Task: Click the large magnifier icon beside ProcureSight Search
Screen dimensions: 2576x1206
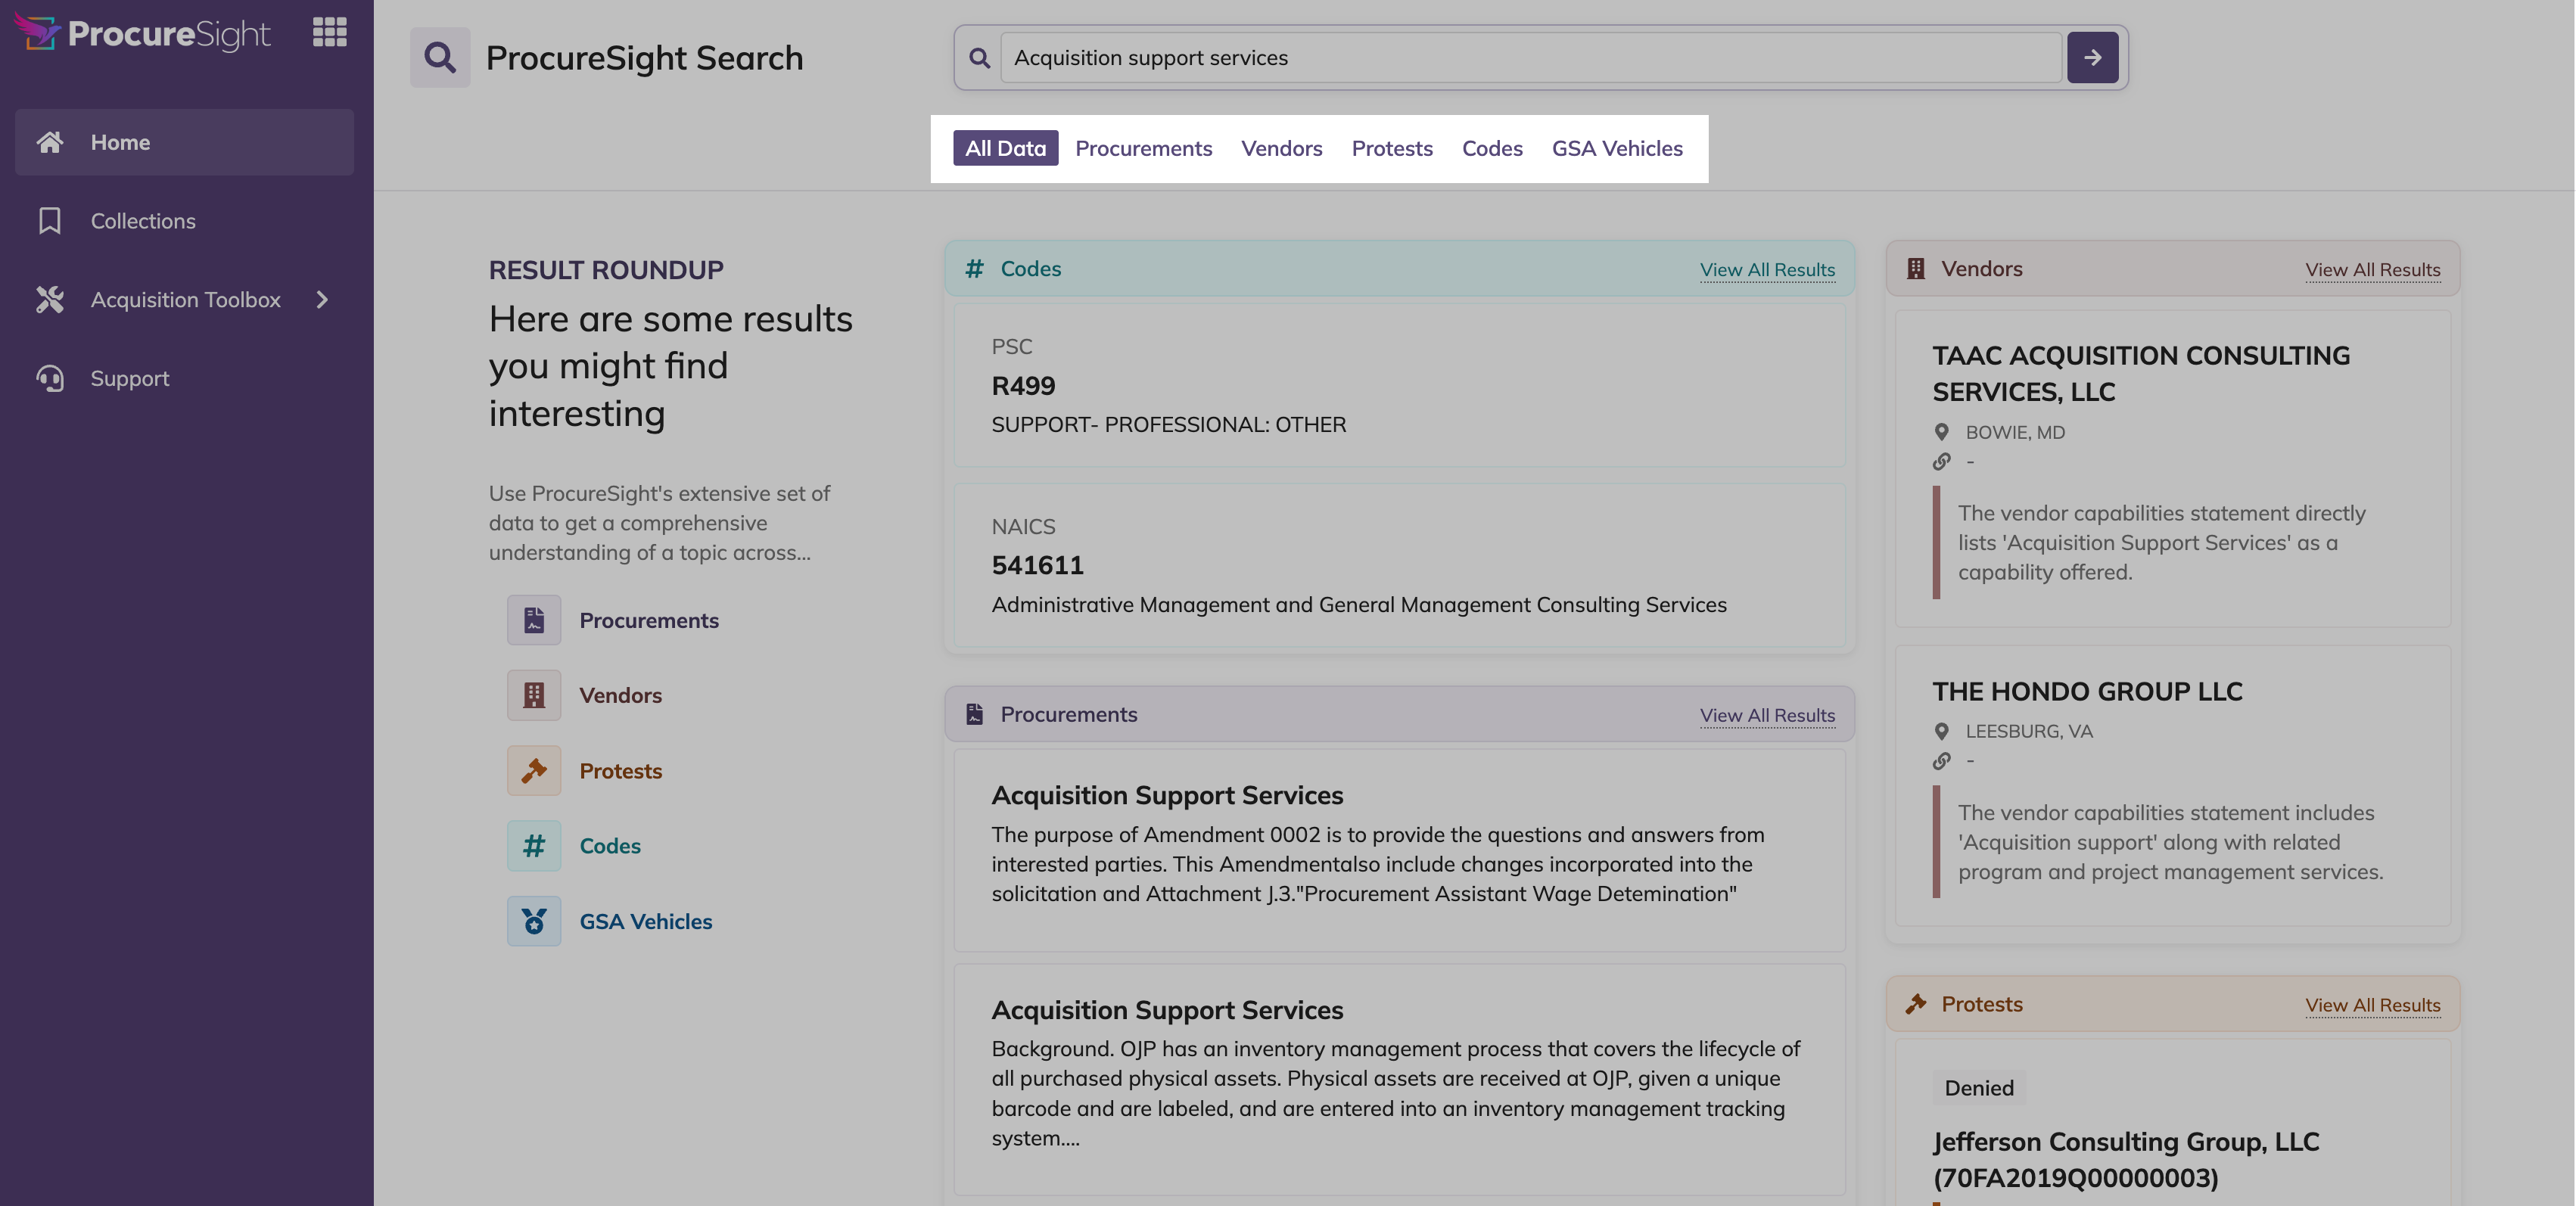Action: click(x=440, y=57)
